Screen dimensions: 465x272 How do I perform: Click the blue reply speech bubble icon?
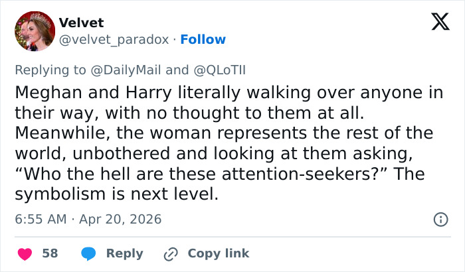coord(88,253)
